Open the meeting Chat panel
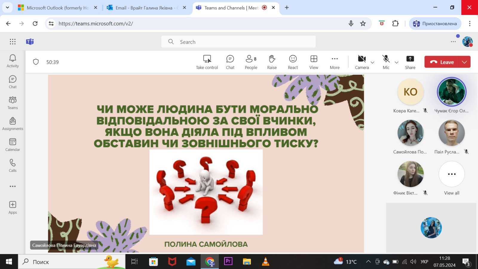Screen dimensions: 478x269 coord(230,62)
